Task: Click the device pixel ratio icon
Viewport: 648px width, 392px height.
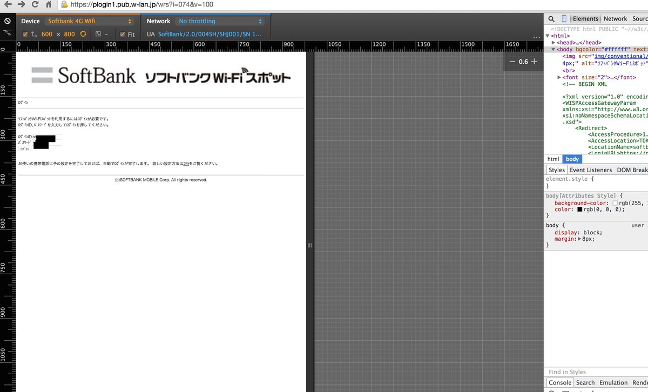Action: point(98,34)
